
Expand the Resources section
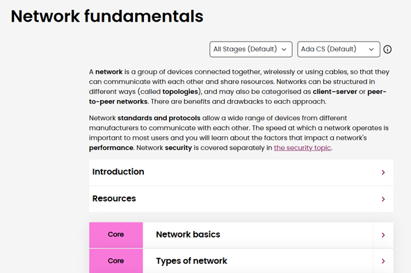pos(241,199)
